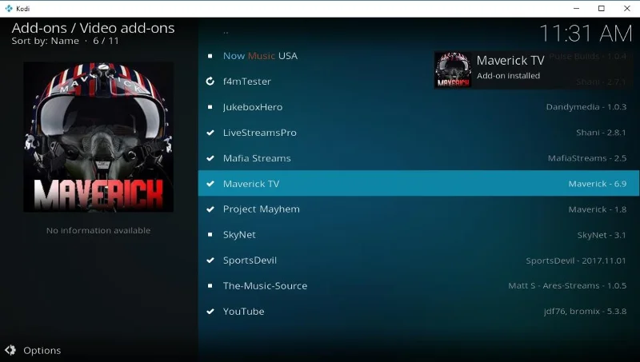Viewport: 640px width, 362px height.
Task: Select the SportsDevil add-on
Action: (418, 260)
